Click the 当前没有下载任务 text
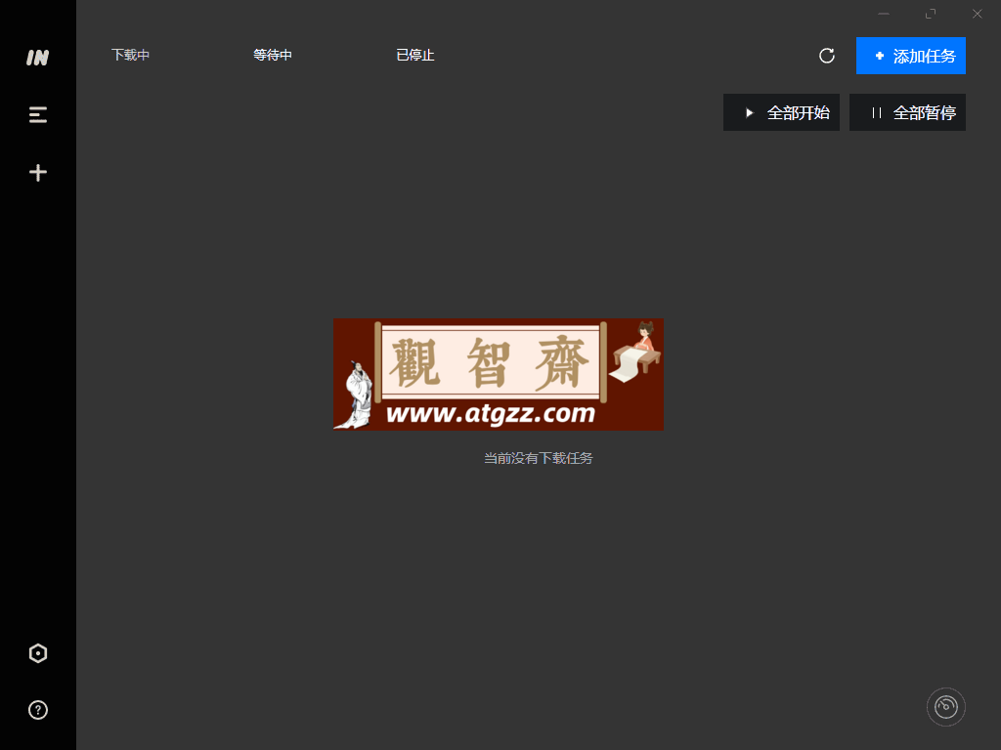 tap(539, 458)
